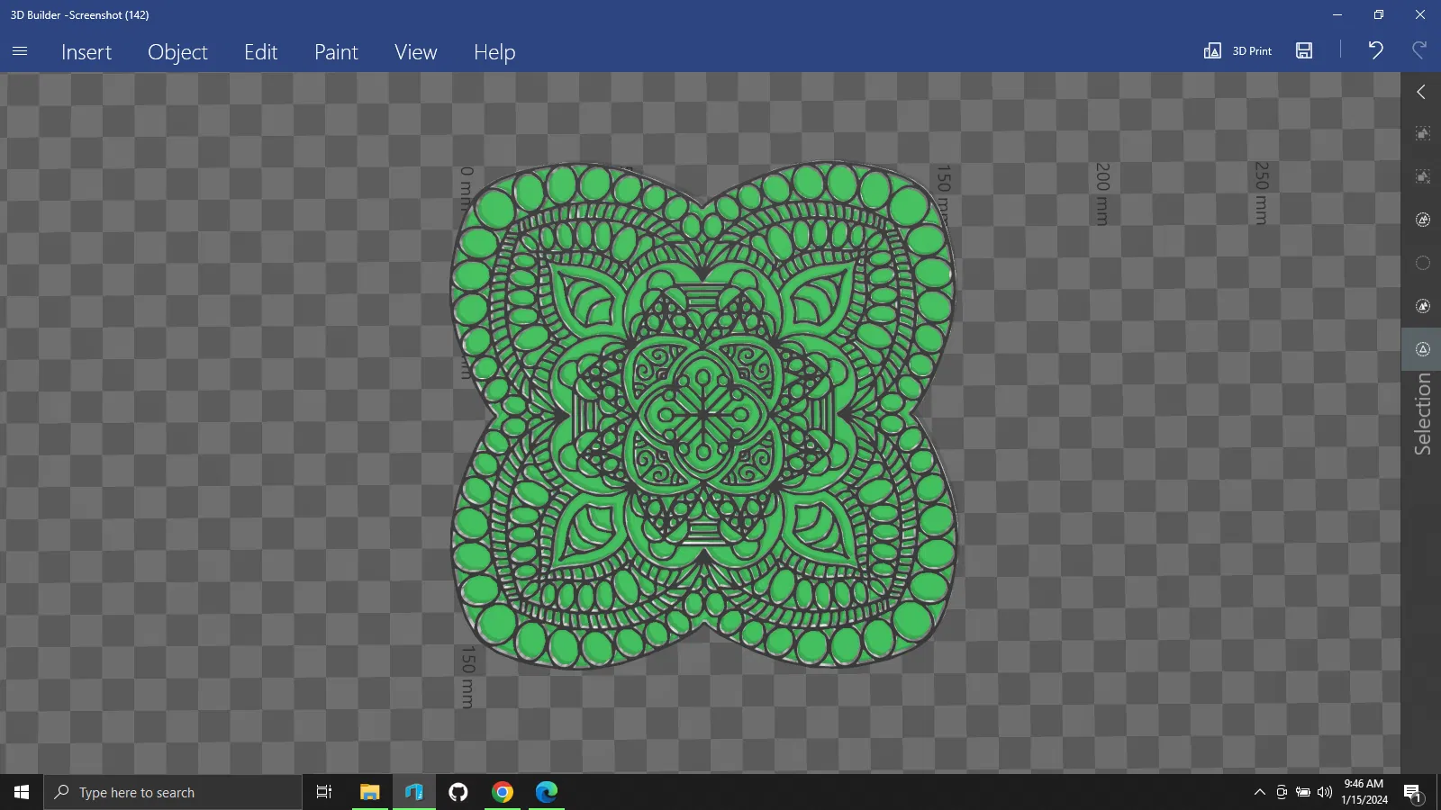Click the empty dashed circle select none icon
Screen dimensions: 1441x810
(x=1423, y=263)
